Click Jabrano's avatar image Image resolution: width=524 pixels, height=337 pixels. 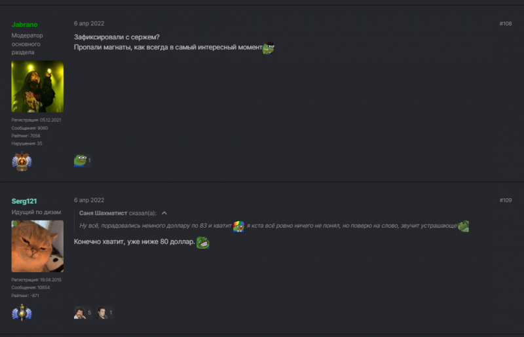[37, 87]
